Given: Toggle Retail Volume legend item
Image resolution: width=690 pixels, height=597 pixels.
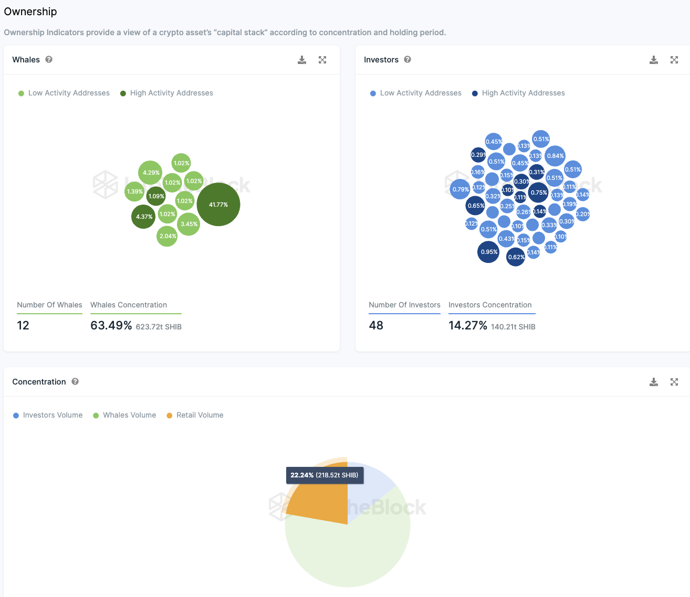Looking at the screenshot, I should click(x=195, y=415).
